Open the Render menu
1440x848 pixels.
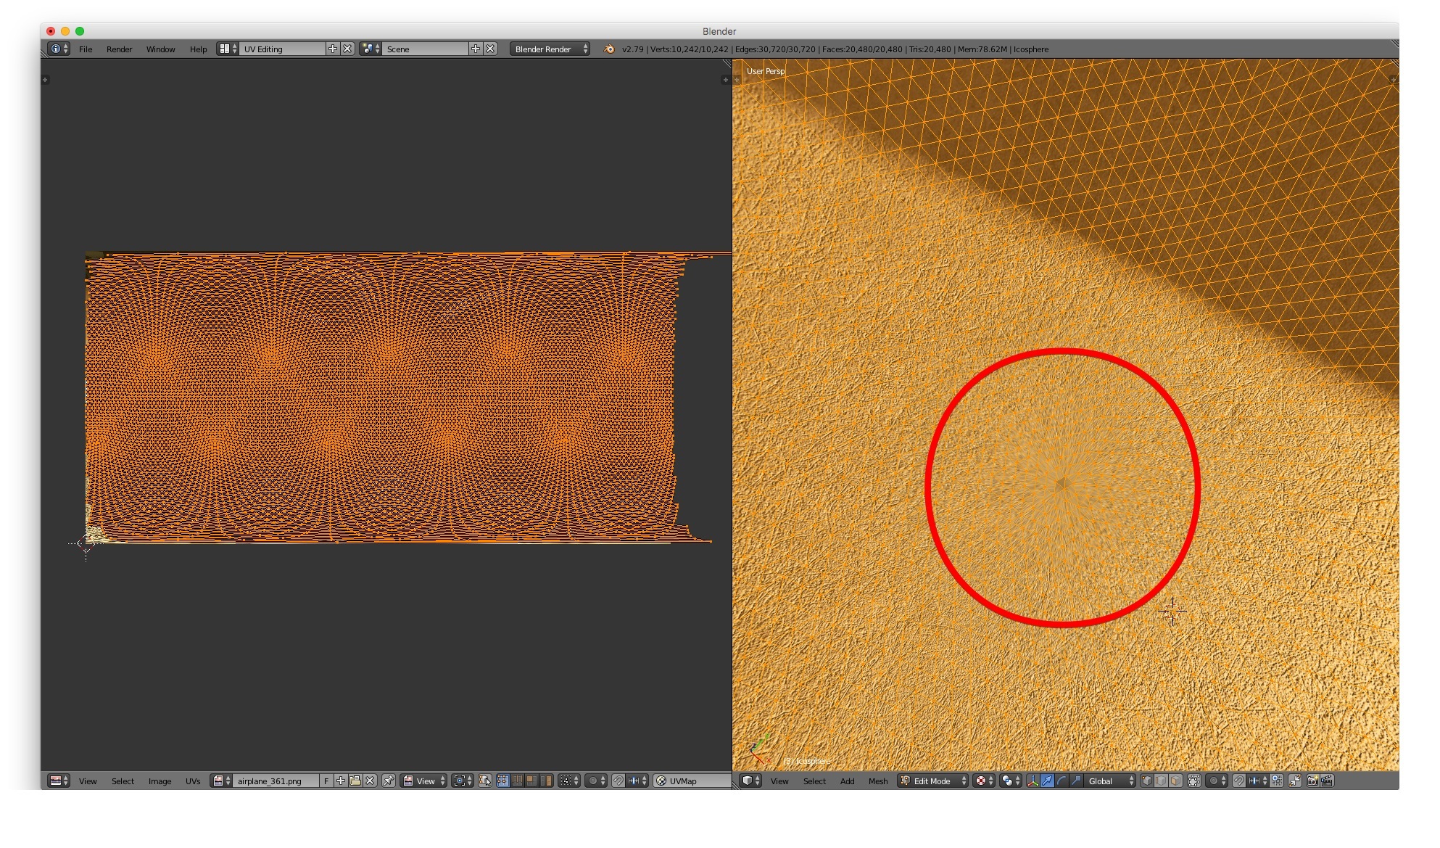[119, 49]
